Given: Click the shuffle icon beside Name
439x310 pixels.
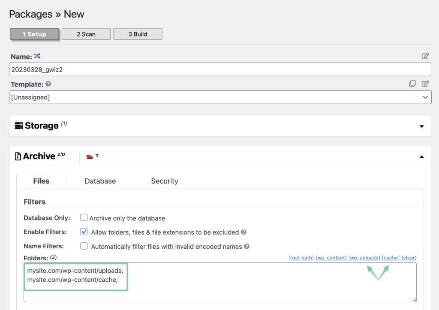Looking at the screenshot, I should click(x=36, y=56).
